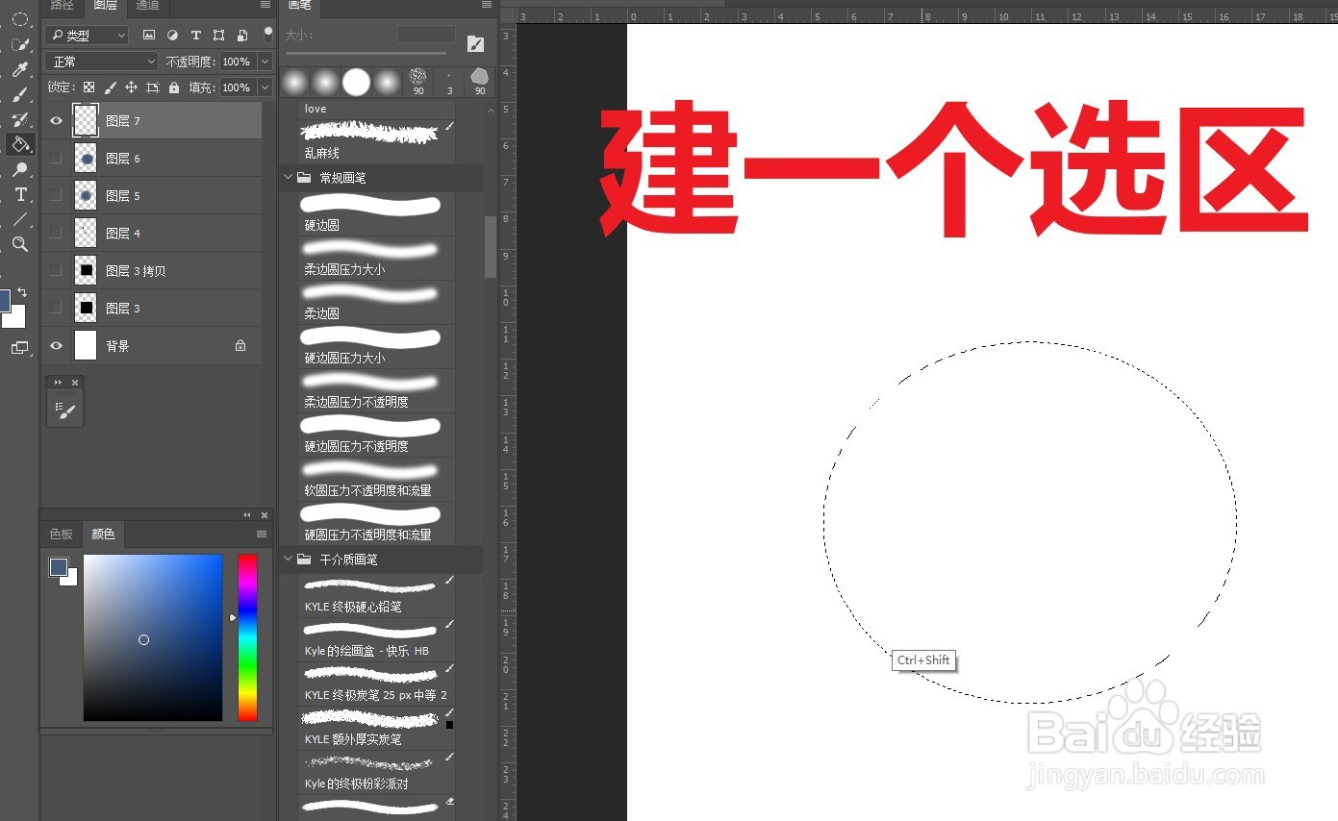This screenshot has width=1338, height=821.
Task: Click the 画笔 panel tab
Action: point(300,6)
